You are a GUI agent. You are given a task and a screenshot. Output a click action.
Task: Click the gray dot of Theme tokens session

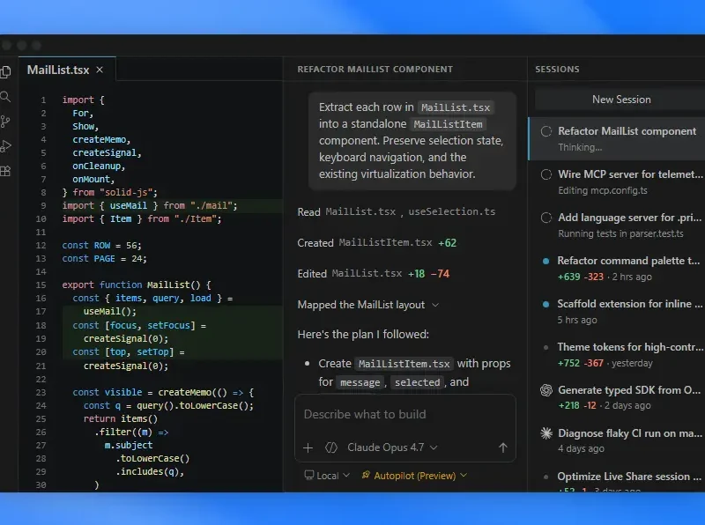pyautogui.click(x=545, y=347)
